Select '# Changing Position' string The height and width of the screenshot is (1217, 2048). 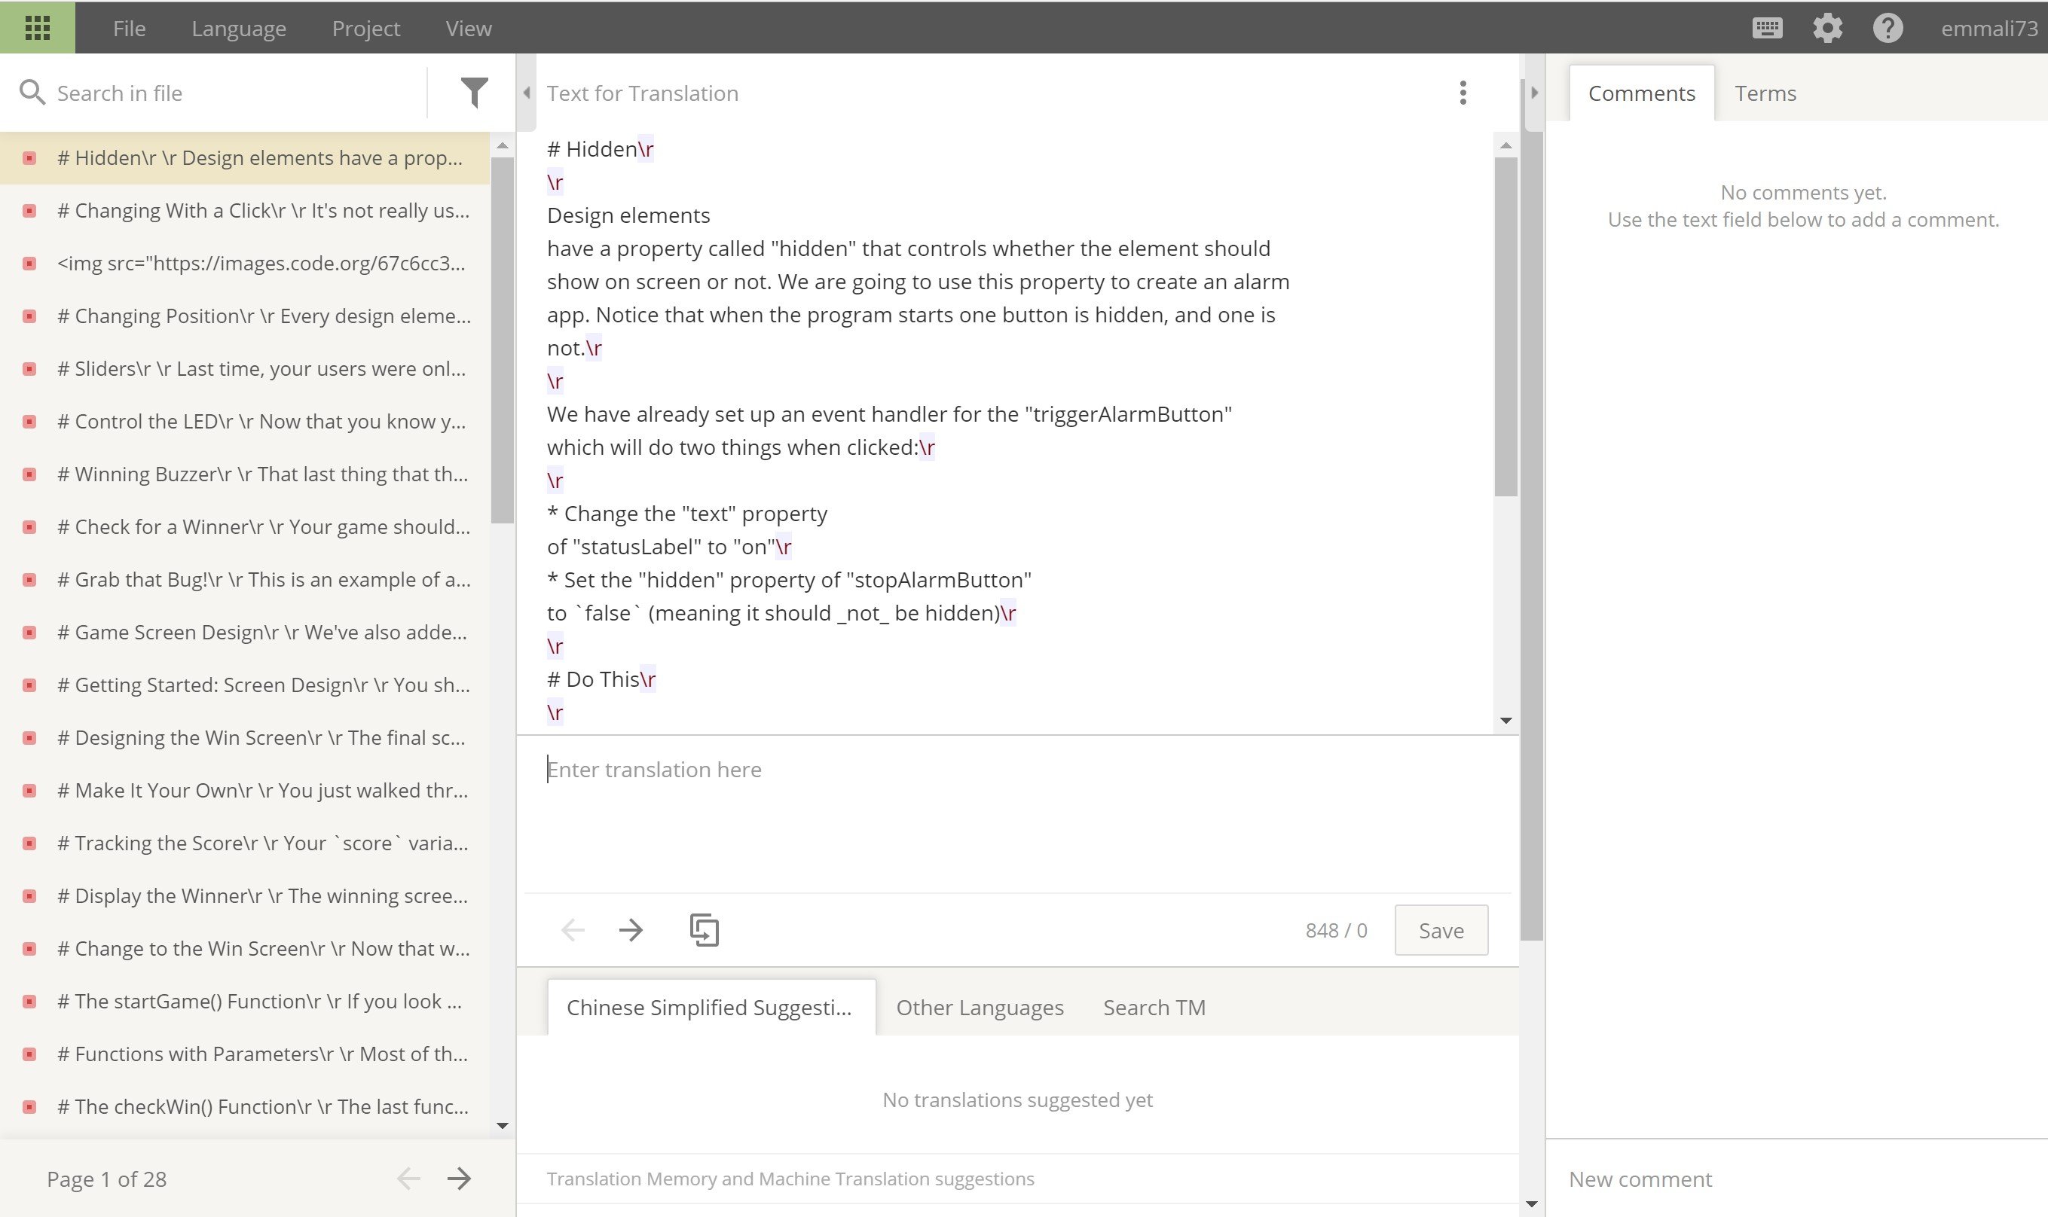point(245,316)
